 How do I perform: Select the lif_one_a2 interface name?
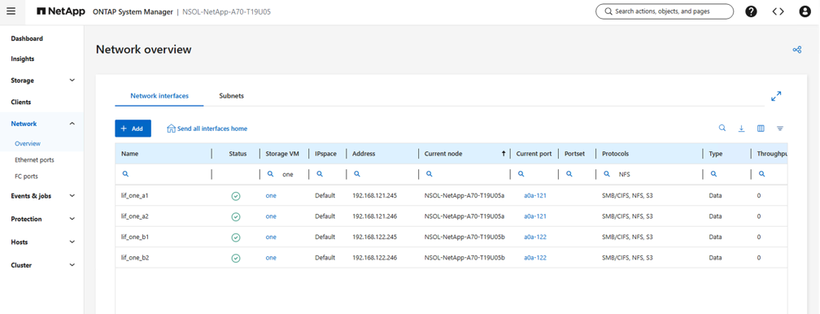(x=135, y=216)
